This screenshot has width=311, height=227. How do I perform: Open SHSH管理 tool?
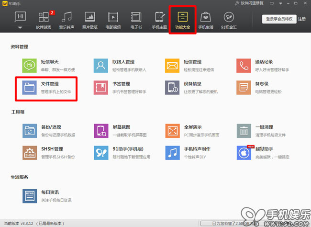click(x=30, y=152)
